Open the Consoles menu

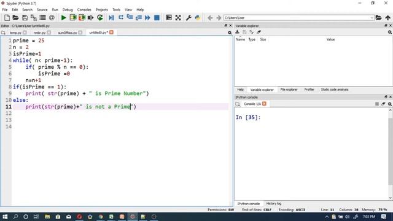[x=84, y=10]
